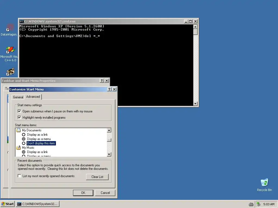Click the cmd.exe taskbar button

(37, 204)
